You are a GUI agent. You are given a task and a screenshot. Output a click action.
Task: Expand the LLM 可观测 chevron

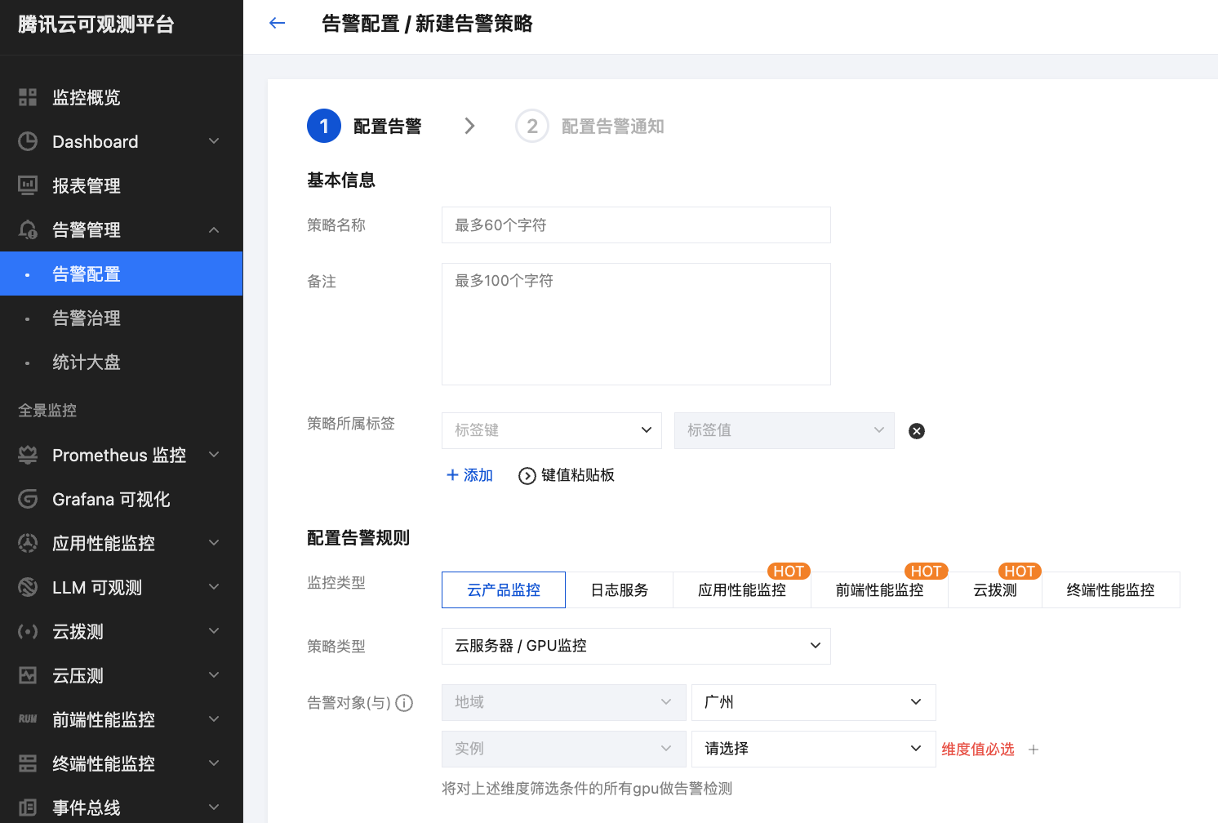[214, 588]
